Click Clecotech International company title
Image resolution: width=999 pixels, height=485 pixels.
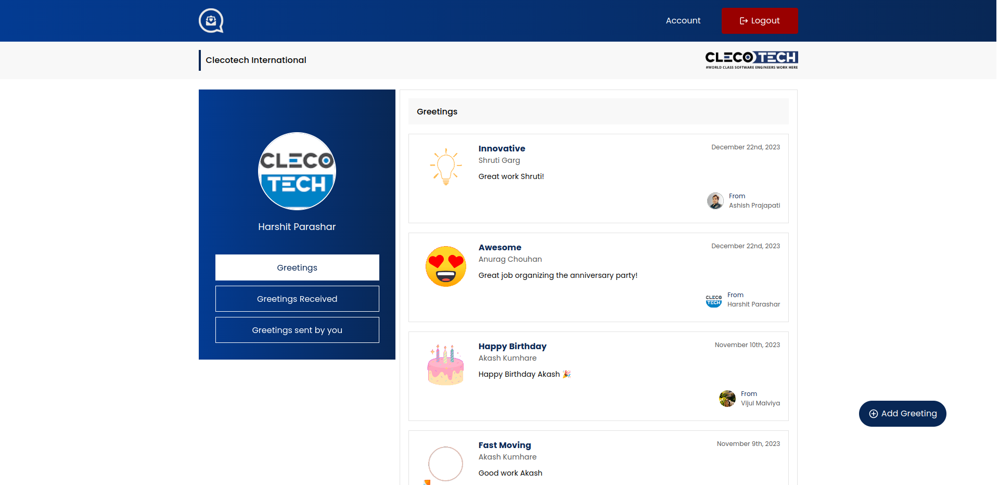click(256, 60)
